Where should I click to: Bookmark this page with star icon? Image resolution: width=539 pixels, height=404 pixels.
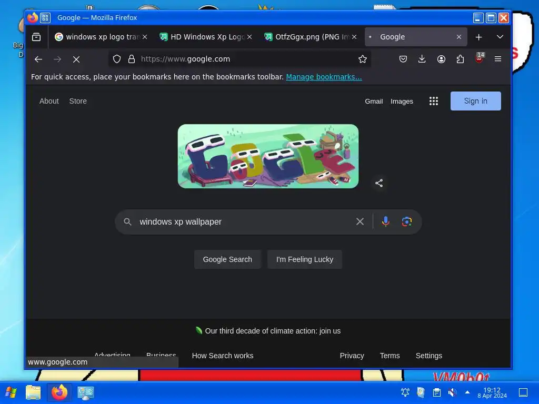click(362, 59)
